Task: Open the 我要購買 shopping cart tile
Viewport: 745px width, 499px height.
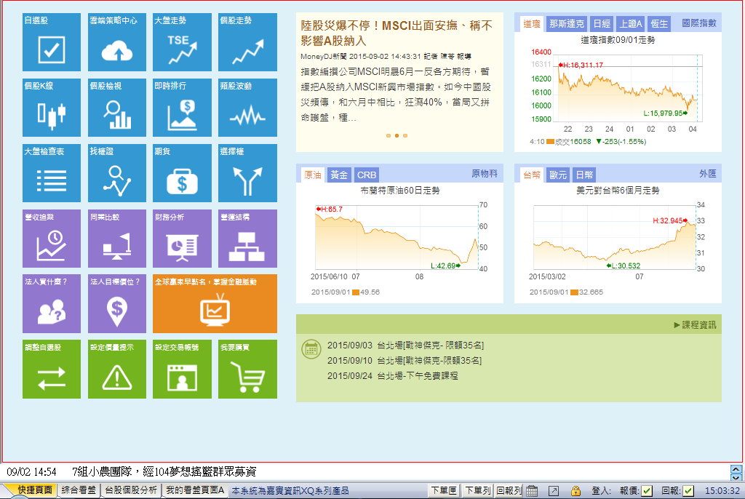Action: click(x=247, y=369)
